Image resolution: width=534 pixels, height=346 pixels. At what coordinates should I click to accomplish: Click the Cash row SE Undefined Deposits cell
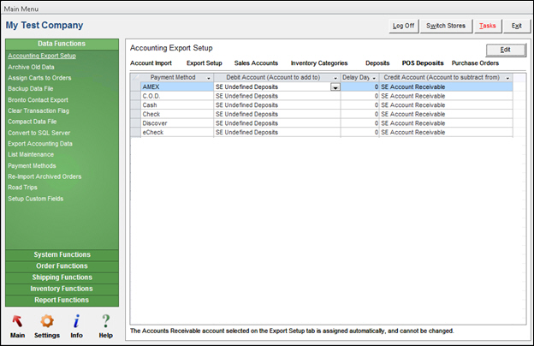(277, 105)
